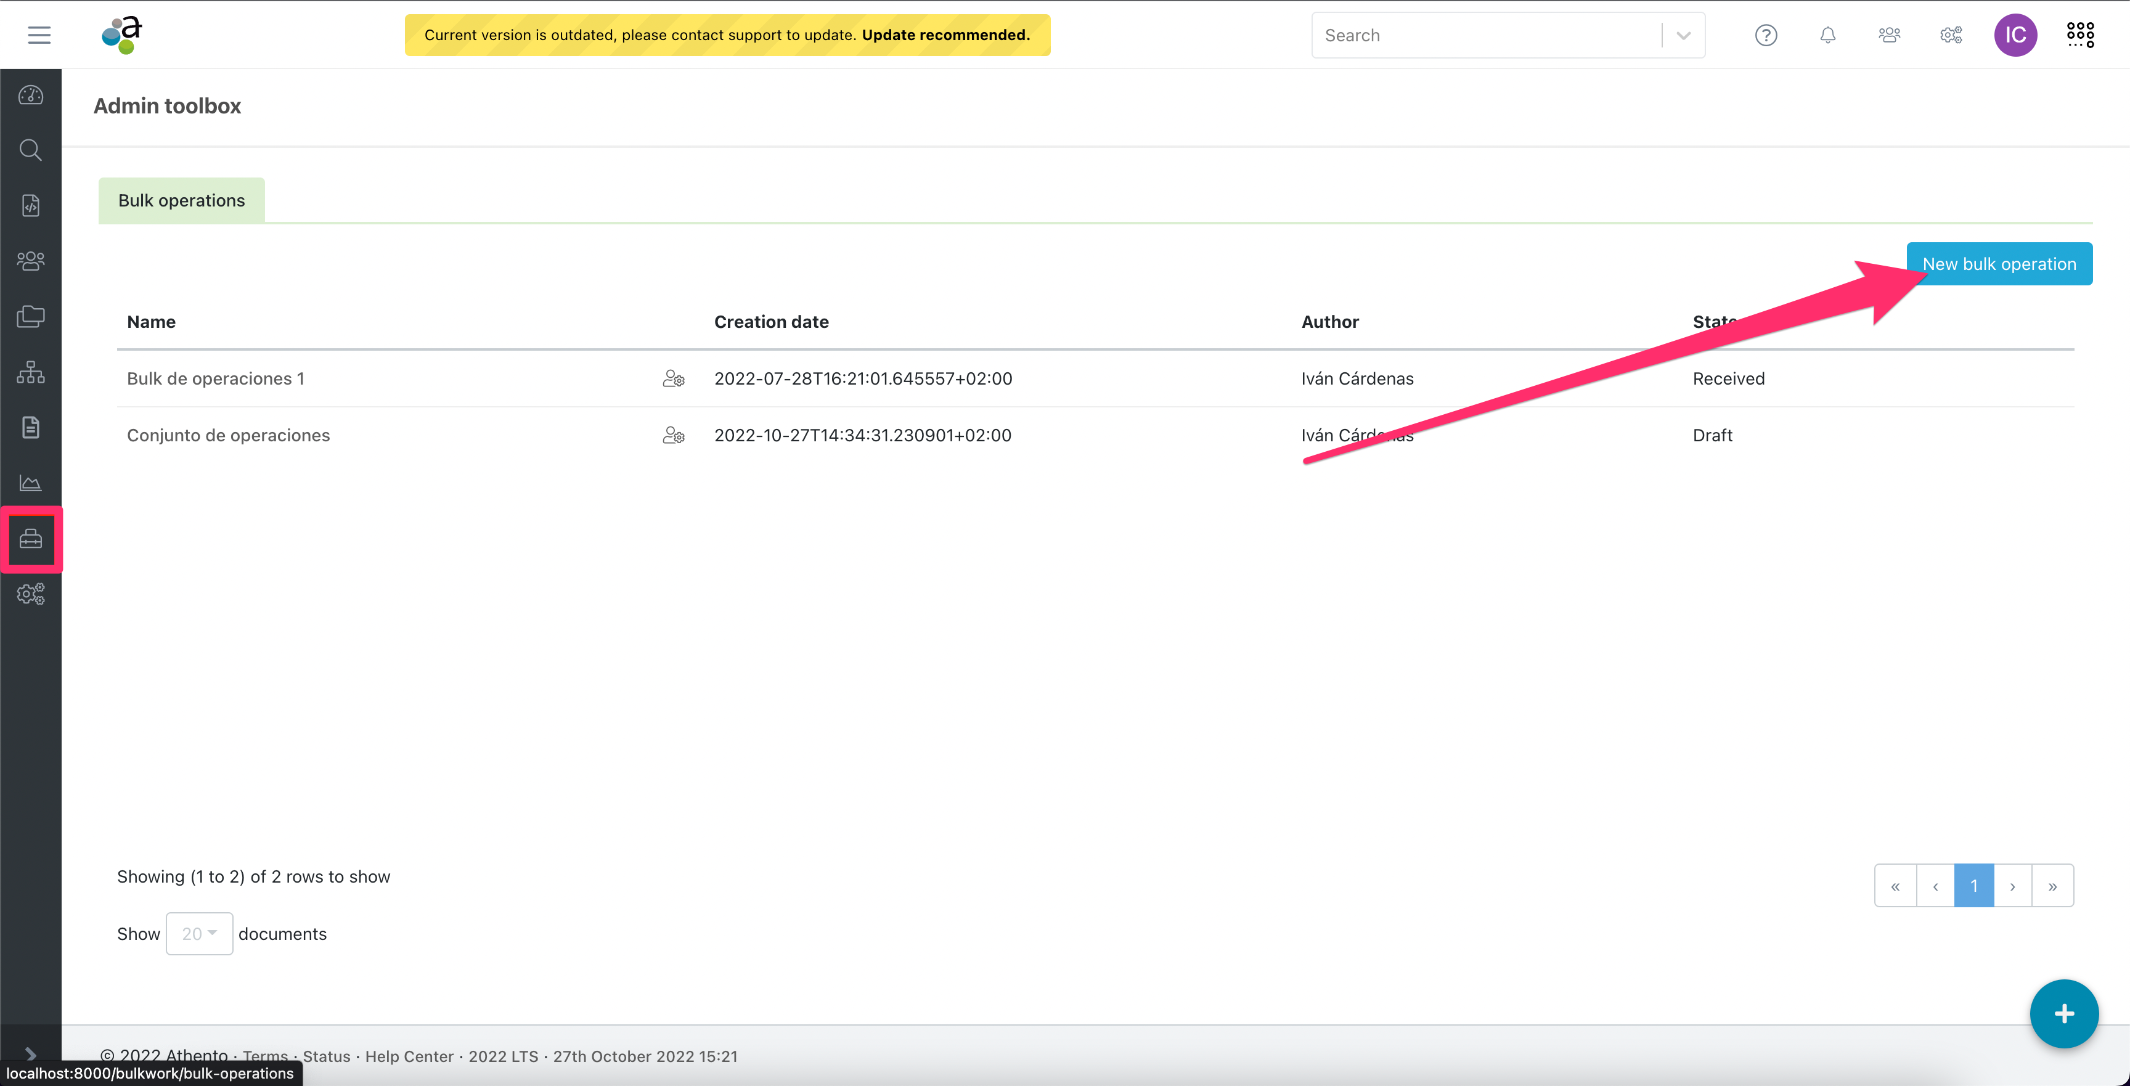This screenshot has height=1086, width=2130.
Task: Select the Bulk operations tab
Action: pyautogui.click(x=181, y=200)
